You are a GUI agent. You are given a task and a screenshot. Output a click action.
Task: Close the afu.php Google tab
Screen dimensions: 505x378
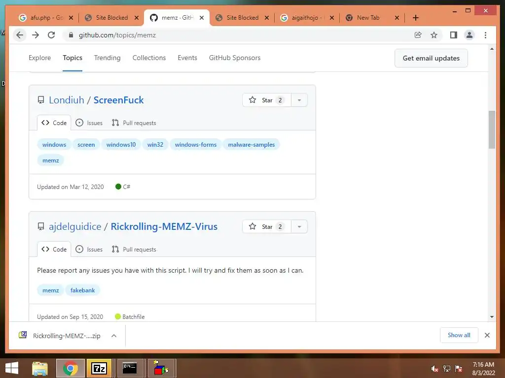(x=71, y=18)
